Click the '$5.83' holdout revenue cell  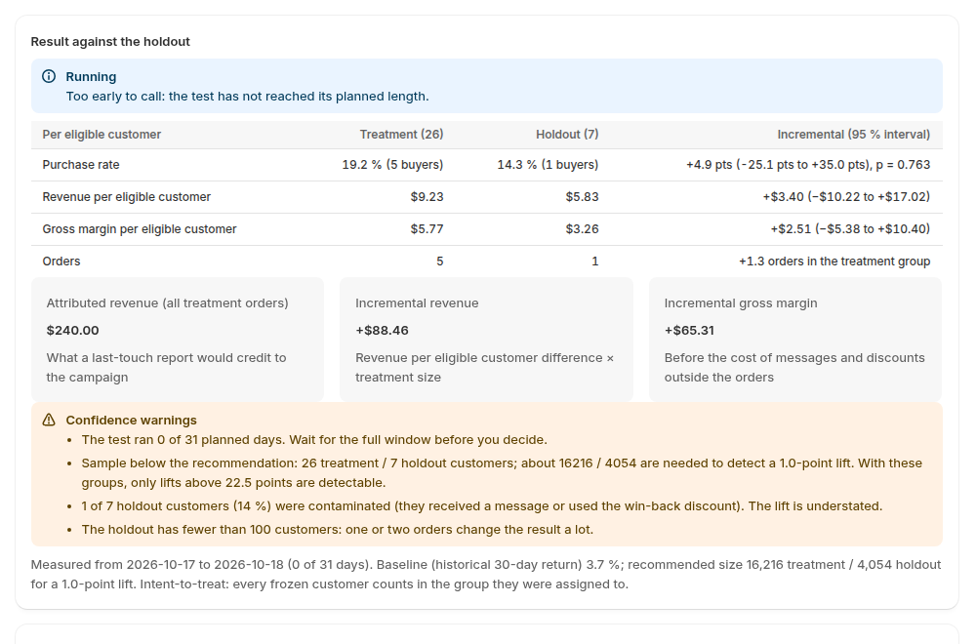(582, 197)
